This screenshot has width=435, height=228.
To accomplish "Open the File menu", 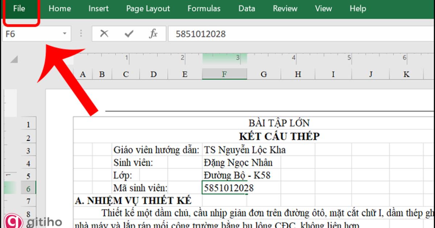I will point(19,8).
